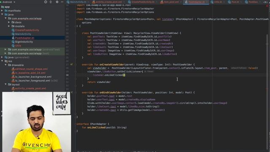Expand the java (generated) folder
The height and width of the screenshot is (152, 270).
point(2,57)
